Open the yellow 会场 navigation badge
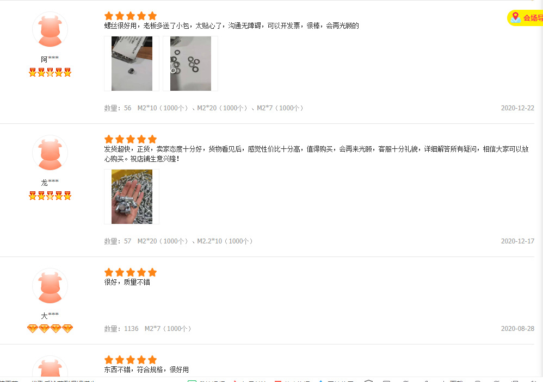Image resolution: width=543 pixels, height=382 pixels. [525, 17]
